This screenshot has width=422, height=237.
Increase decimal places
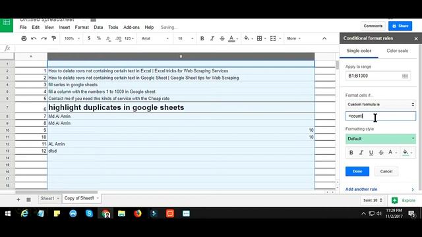(119, 38)
